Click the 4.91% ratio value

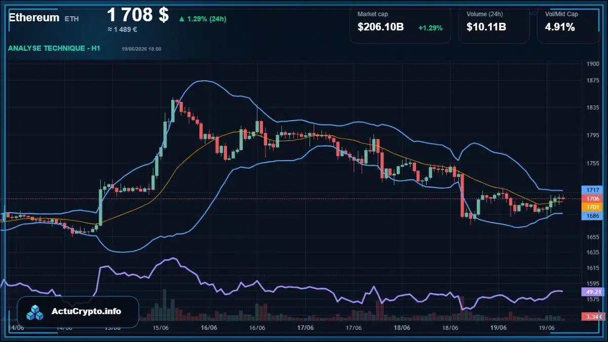pyautogui.click(x=560, y=27)
